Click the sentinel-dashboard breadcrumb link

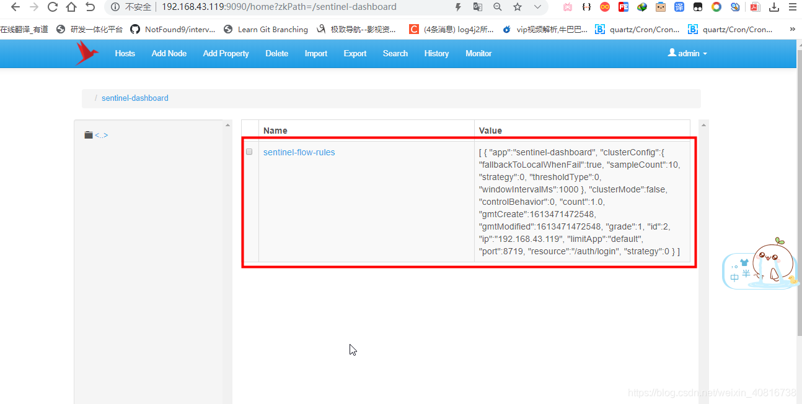pos(134,98)
